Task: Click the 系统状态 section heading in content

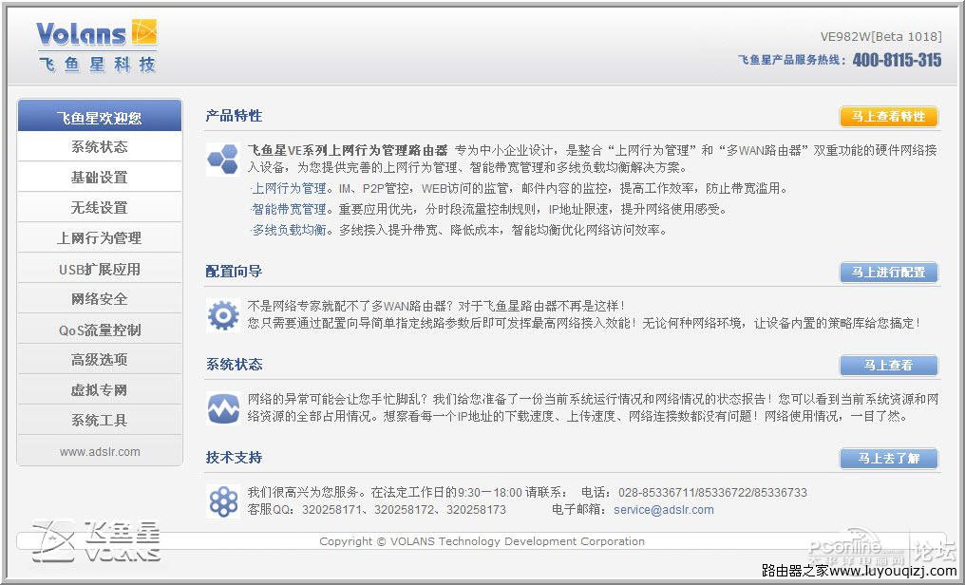Action: click(x=234, y=364)
